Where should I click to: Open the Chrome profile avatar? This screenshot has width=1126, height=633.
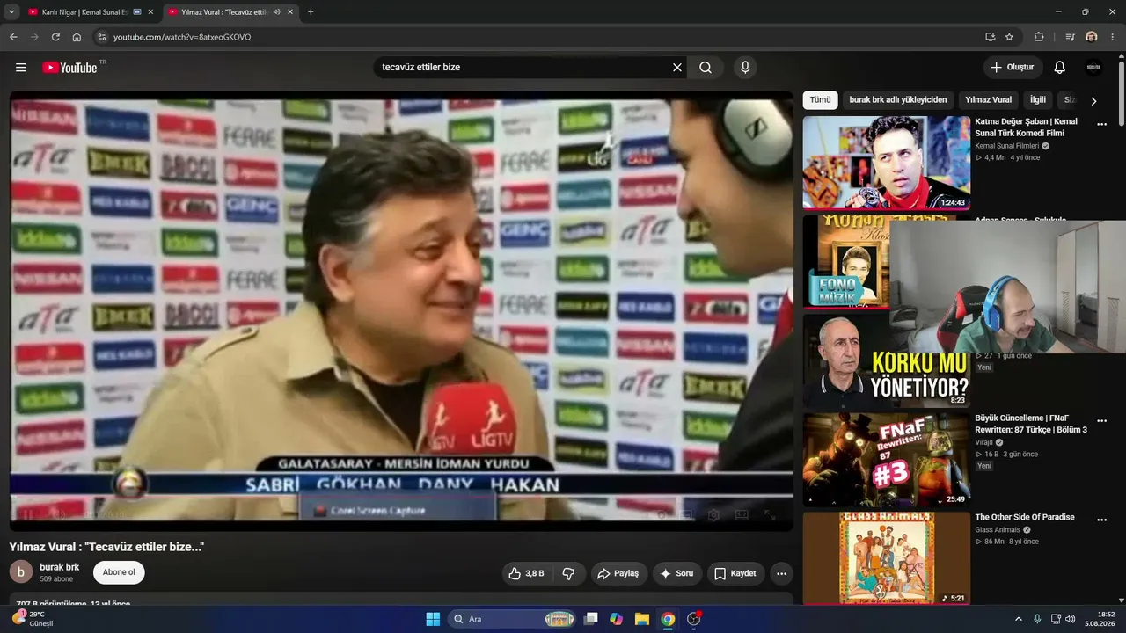point(1092,37)
